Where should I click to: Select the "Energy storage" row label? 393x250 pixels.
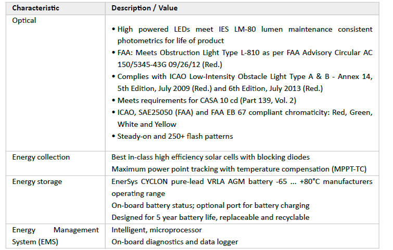click(x=37, y=181)
